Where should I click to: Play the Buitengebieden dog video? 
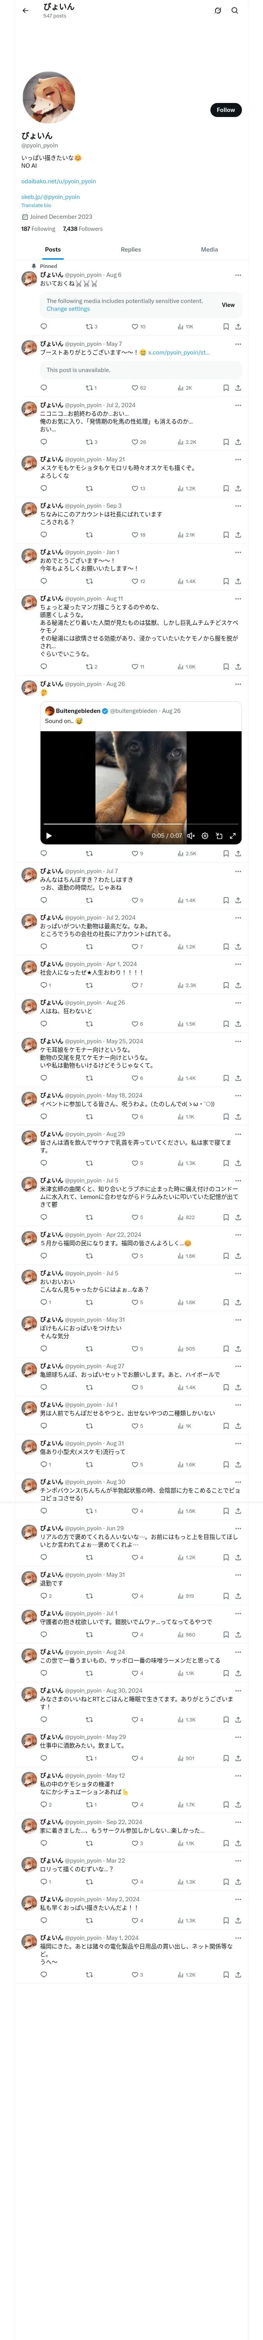[x=49, y=836]
